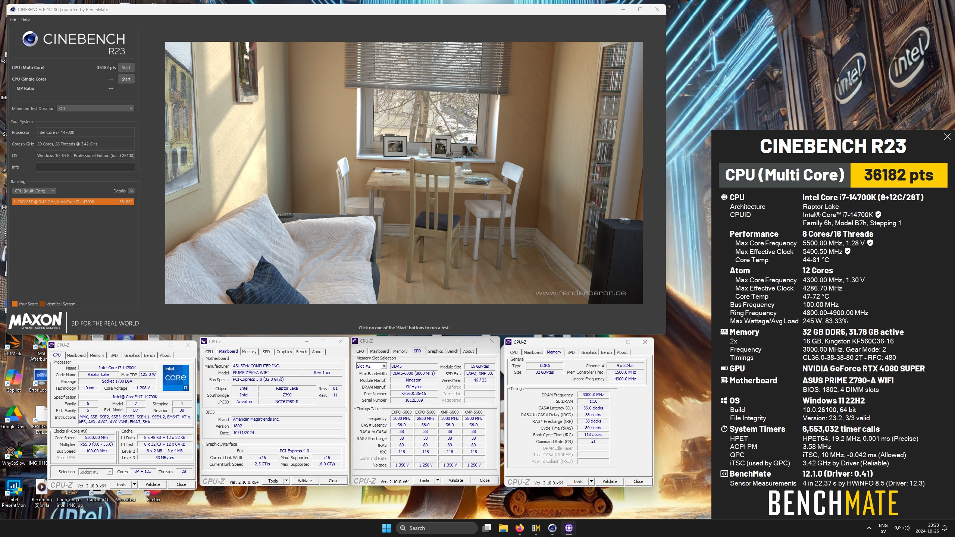The width and height of the screenshot is (955, 537).
Task: Open File Explorer from the taskbar
Action: coord(503,528)
